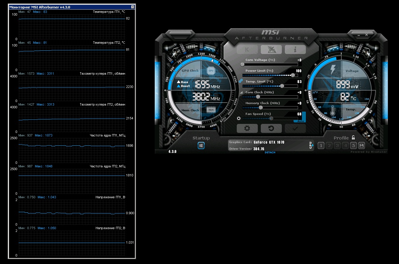
Task: Click the Частота ядра ГП1 graph
Action: [72, 150]
